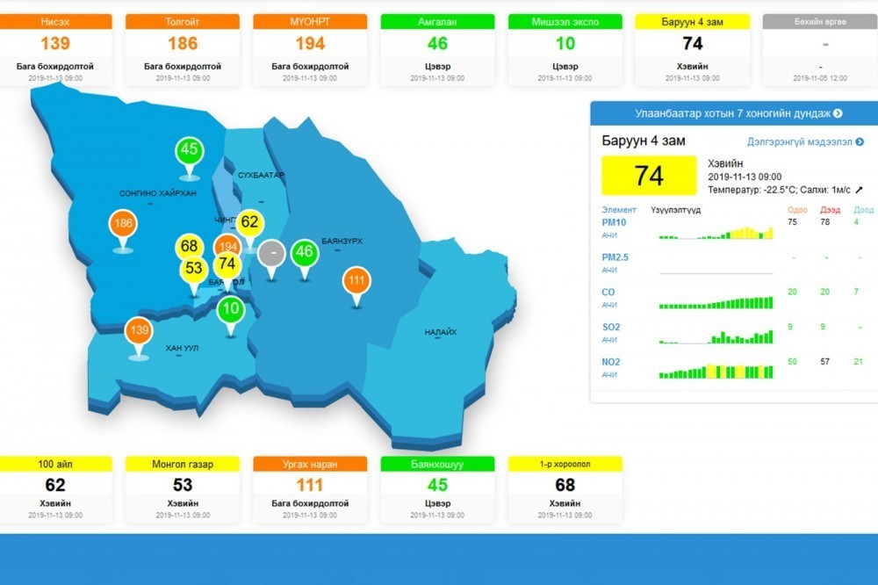Select the Амгалан station card
The height and width of the screenshot is (585, 878).
click(436, 49)
